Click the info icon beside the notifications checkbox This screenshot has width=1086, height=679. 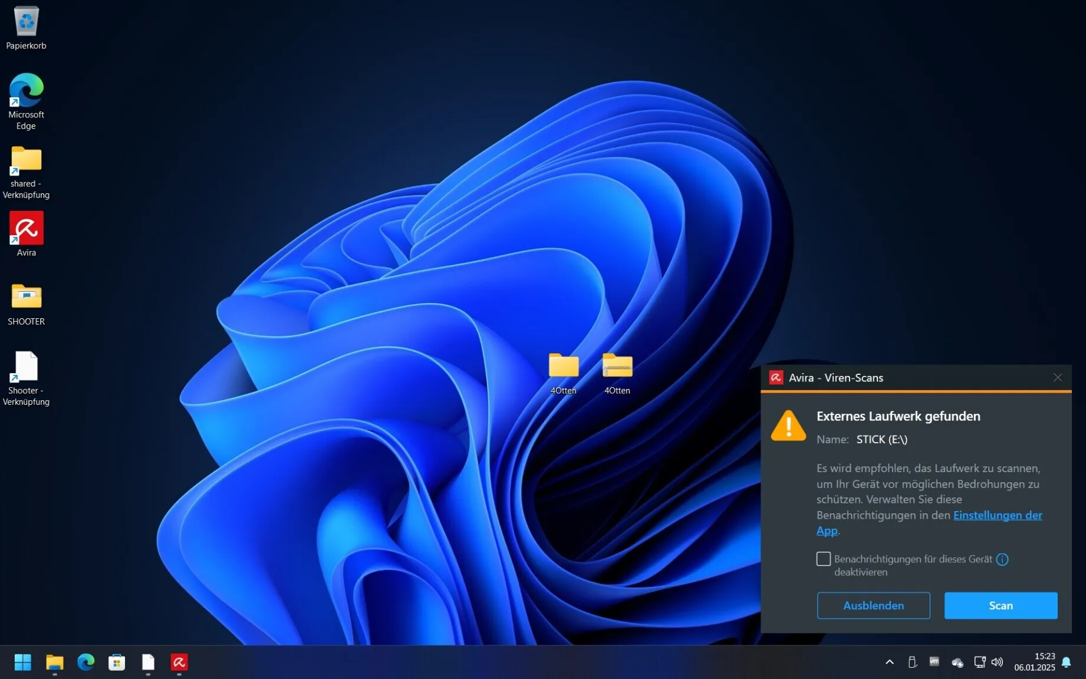coord(1002,559)
